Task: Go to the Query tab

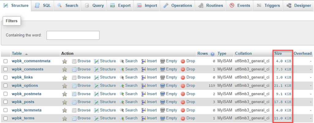Action: 94,5
